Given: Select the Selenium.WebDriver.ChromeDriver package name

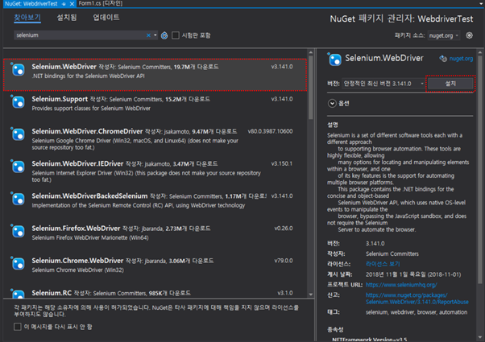Looking at the screenshot, I should click(87, 131).
